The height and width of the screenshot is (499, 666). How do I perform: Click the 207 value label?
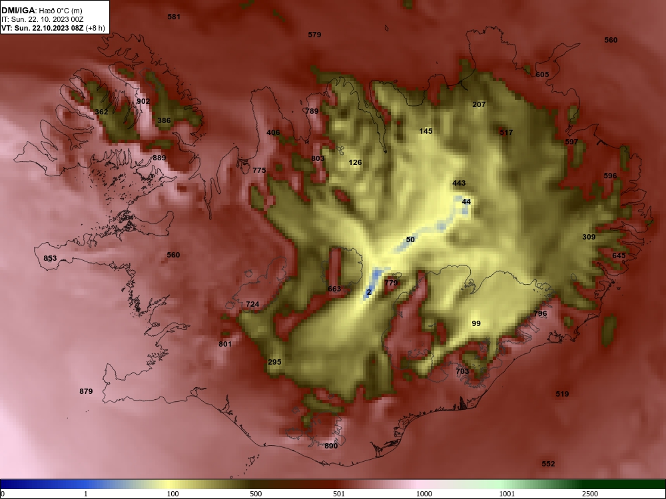pyautogui.click(x=479, y=104)
